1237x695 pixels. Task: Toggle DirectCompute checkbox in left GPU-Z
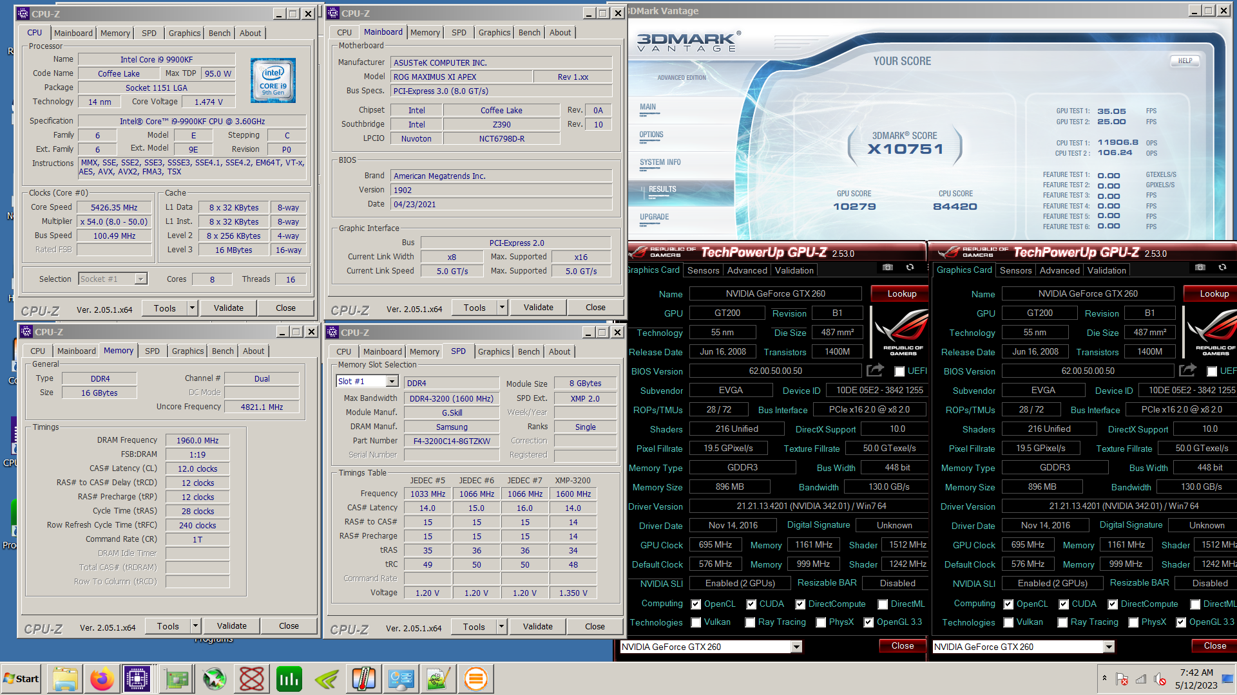pyautogui.click(x=800, y=604)
